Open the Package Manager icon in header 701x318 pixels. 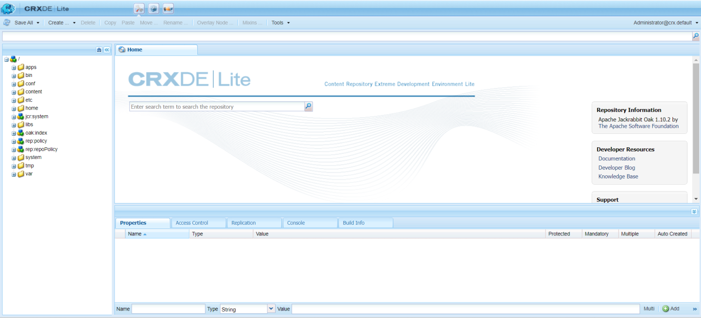click(154, 8)
